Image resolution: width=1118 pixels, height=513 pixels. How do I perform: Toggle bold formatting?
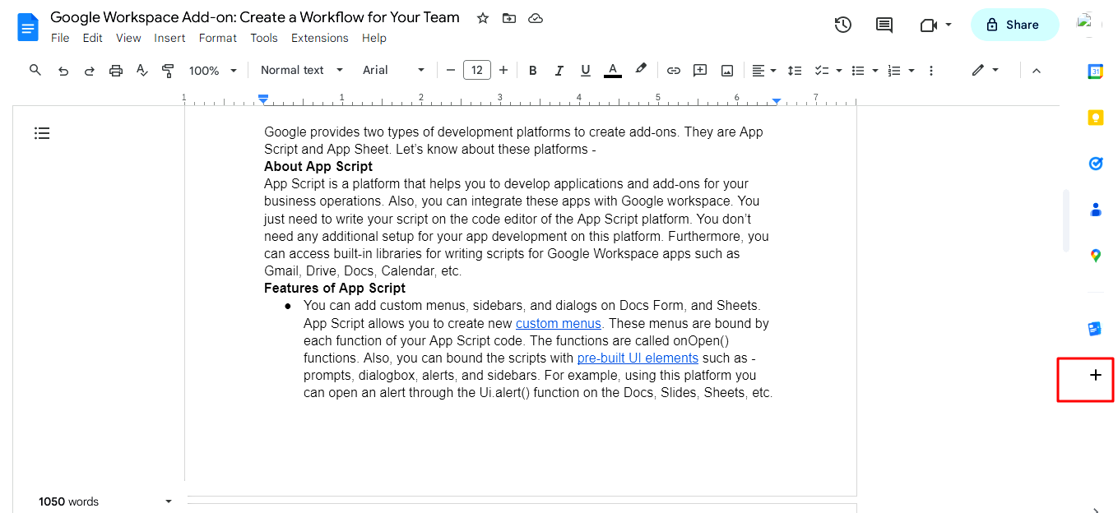click(533, 71)
